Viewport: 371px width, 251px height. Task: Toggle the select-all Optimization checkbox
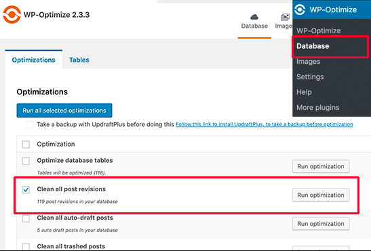tap(26, 144)
